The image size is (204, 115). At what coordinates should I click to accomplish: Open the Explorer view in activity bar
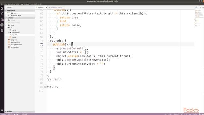(2, 8)
